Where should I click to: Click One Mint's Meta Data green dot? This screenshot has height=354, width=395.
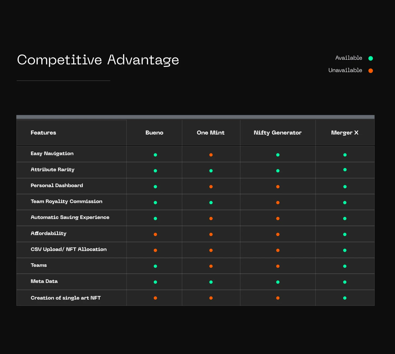(211, 282)
